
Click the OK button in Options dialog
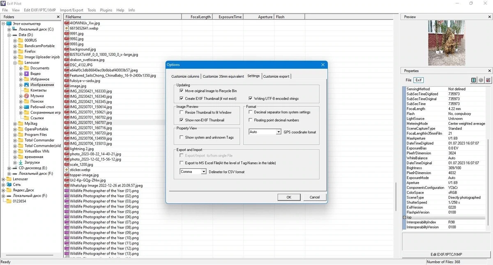(289, 197)
